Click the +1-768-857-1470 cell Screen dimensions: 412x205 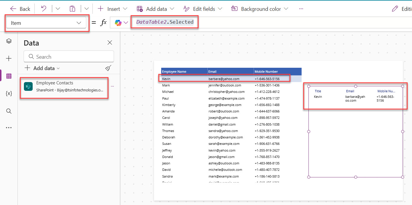pyautogui.click(x=267, y=157)
